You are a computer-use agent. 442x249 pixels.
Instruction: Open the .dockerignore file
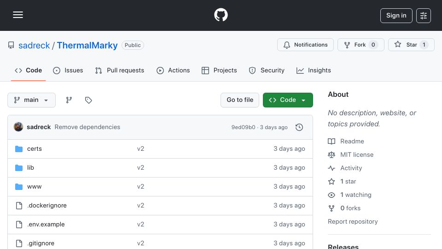[47, 206]
